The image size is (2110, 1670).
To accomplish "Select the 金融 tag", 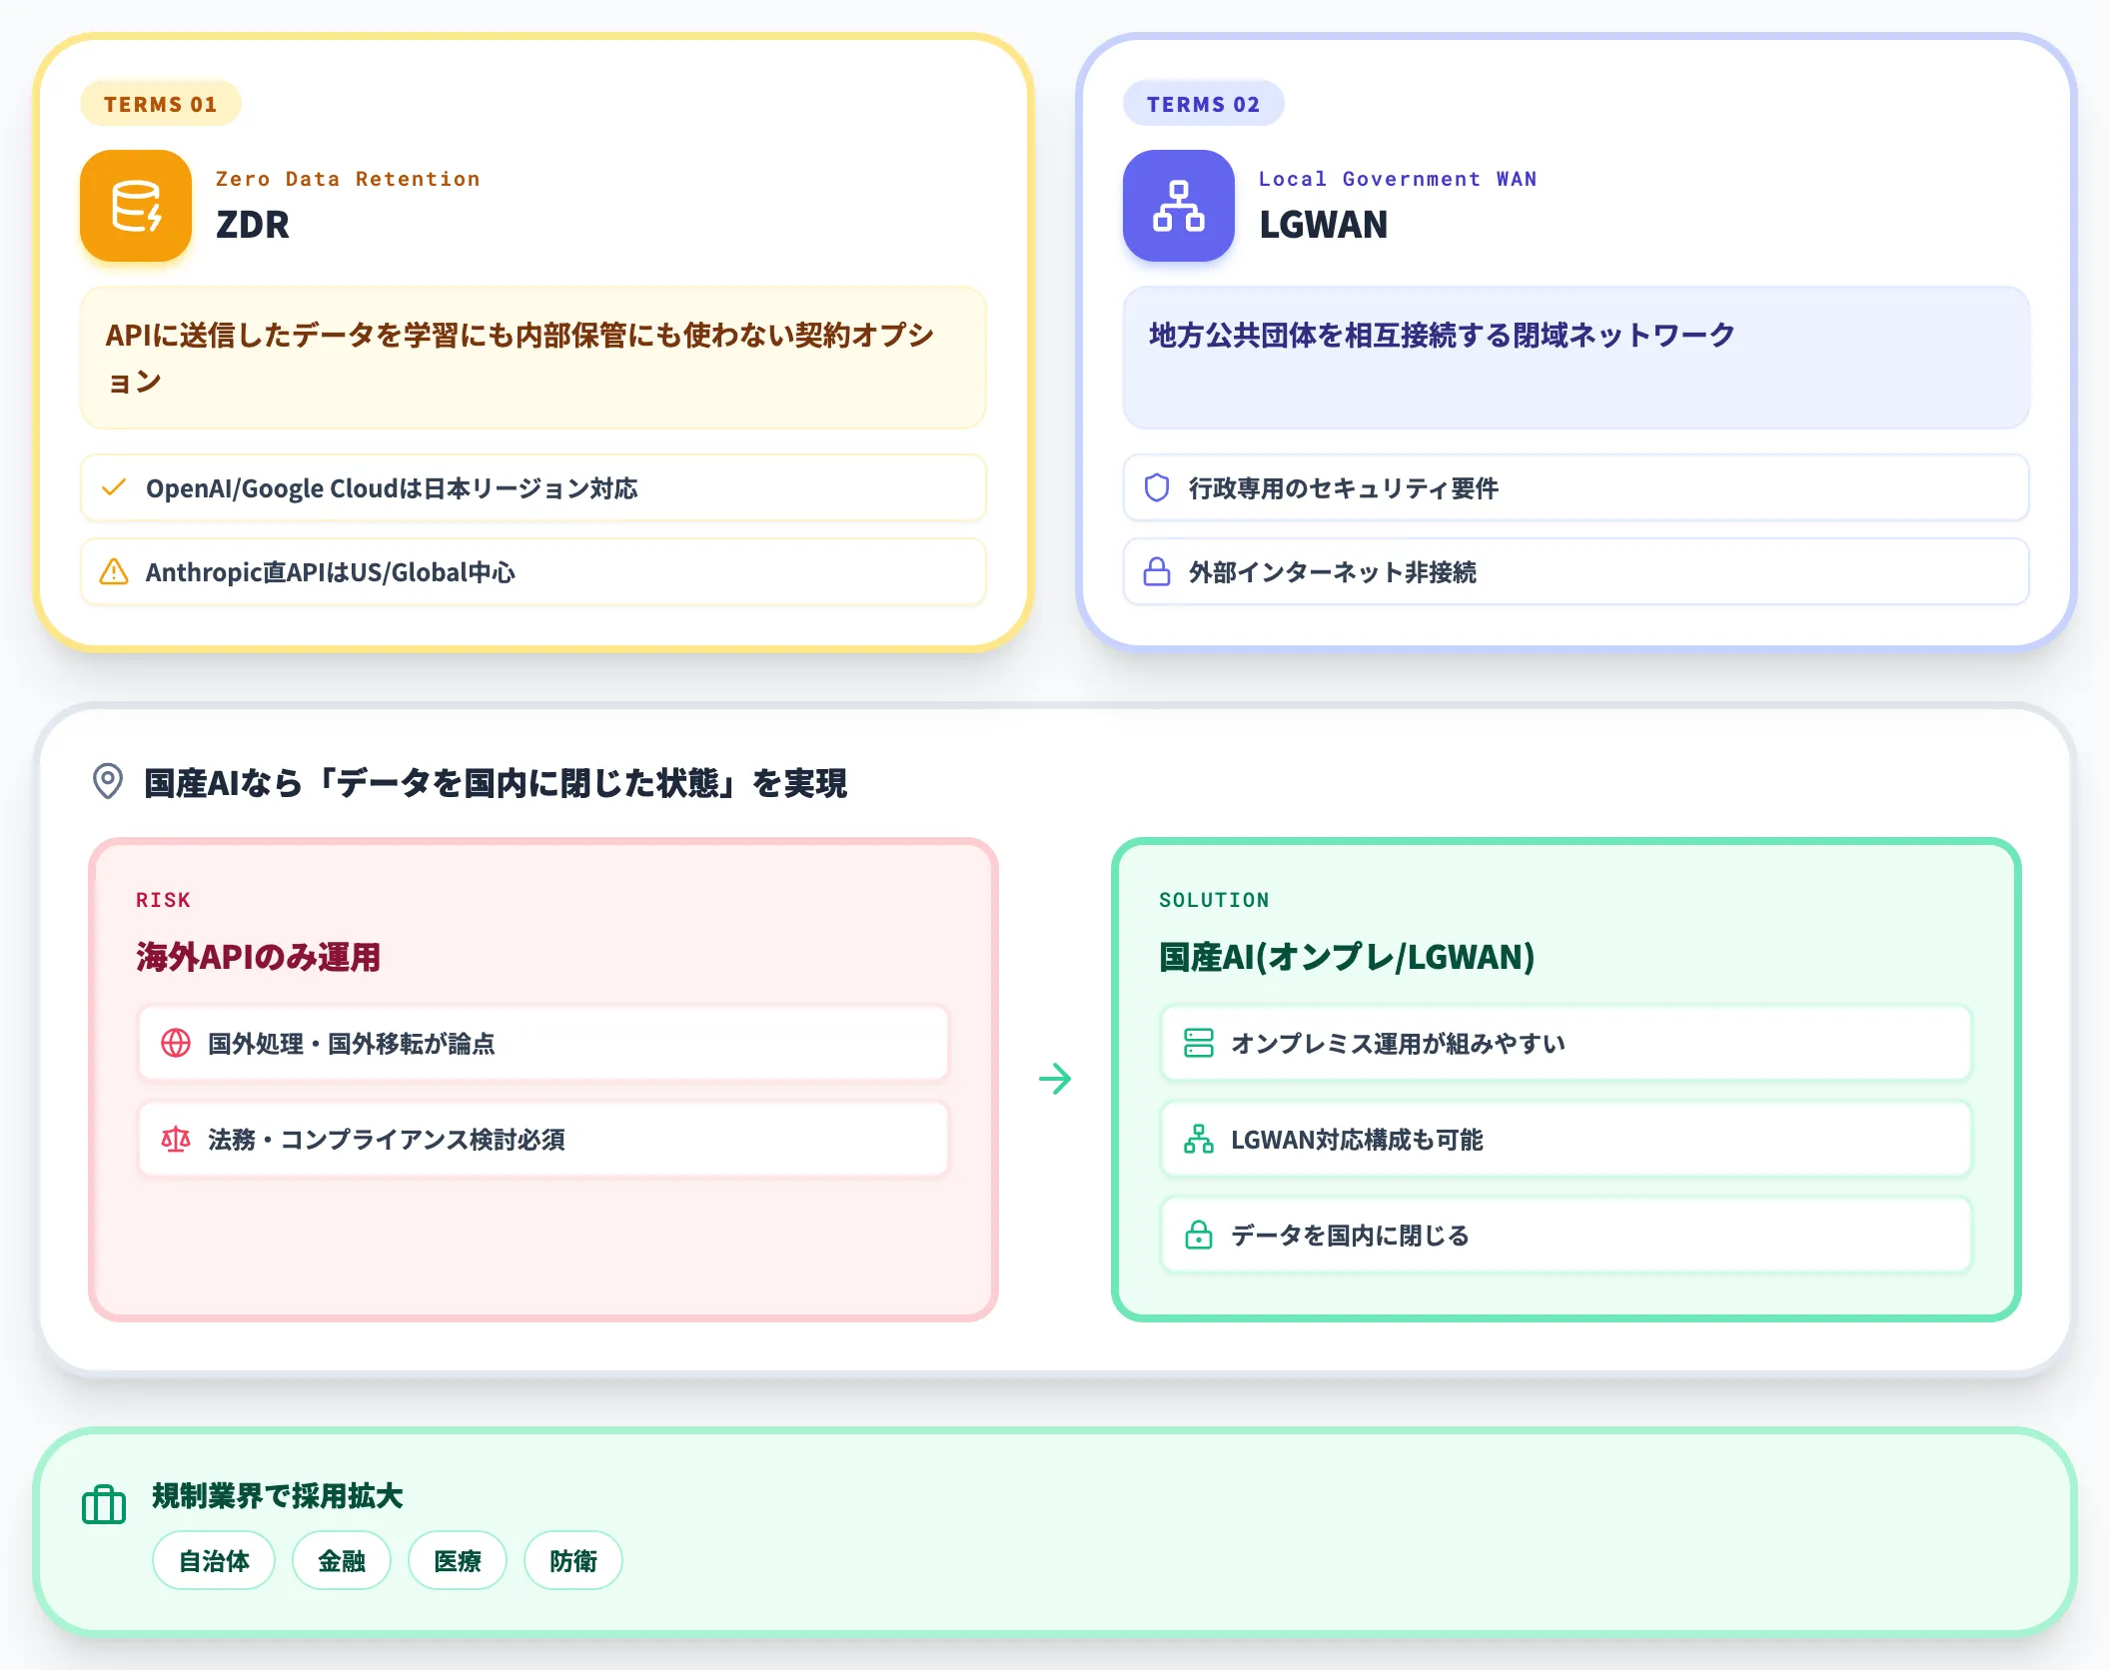I will point(342,1560).
